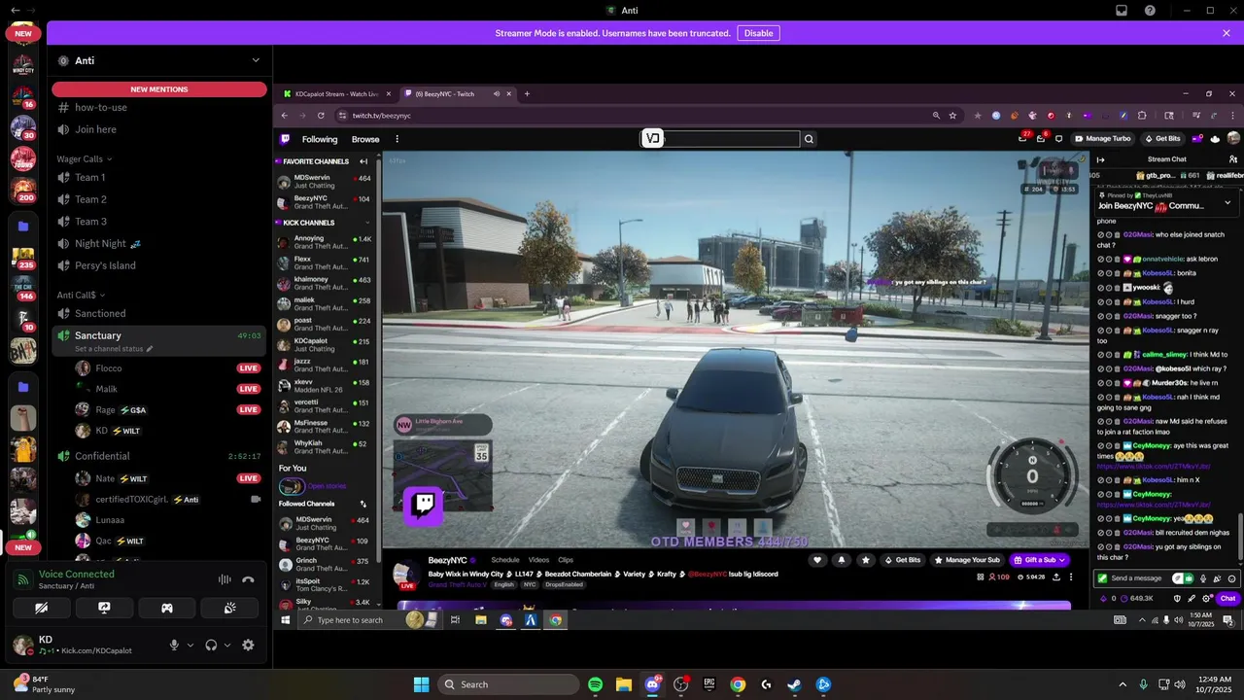Click the NEW MENTIONS pill
The height and width of the screenshot is (700, 1244).
tap(159, 89)
